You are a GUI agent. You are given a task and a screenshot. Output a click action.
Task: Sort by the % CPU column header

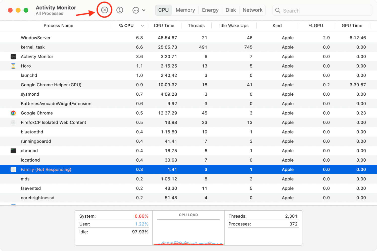pos(126,26)
